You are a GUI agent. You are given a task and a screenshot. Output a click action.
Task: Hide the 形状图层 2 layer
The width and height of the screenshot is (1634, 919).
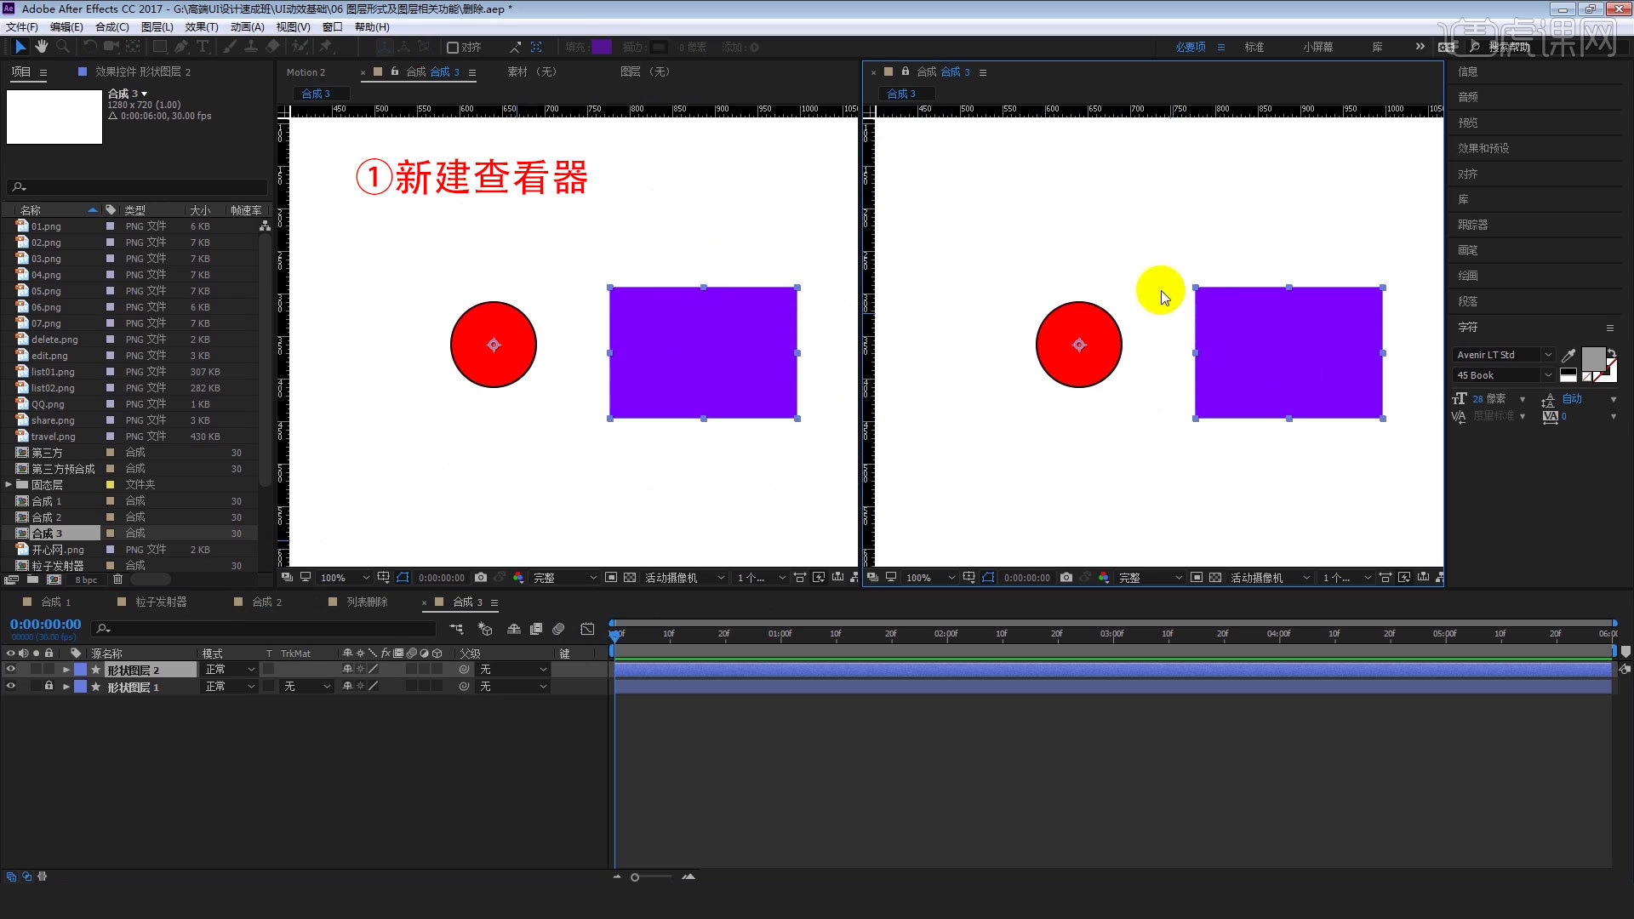pyautogui.click(x=11, y=669)
